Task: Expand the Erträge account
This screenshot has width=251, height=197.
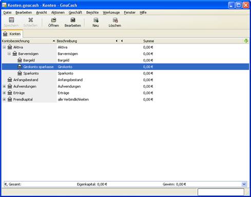Action: (x=4, y=93)
